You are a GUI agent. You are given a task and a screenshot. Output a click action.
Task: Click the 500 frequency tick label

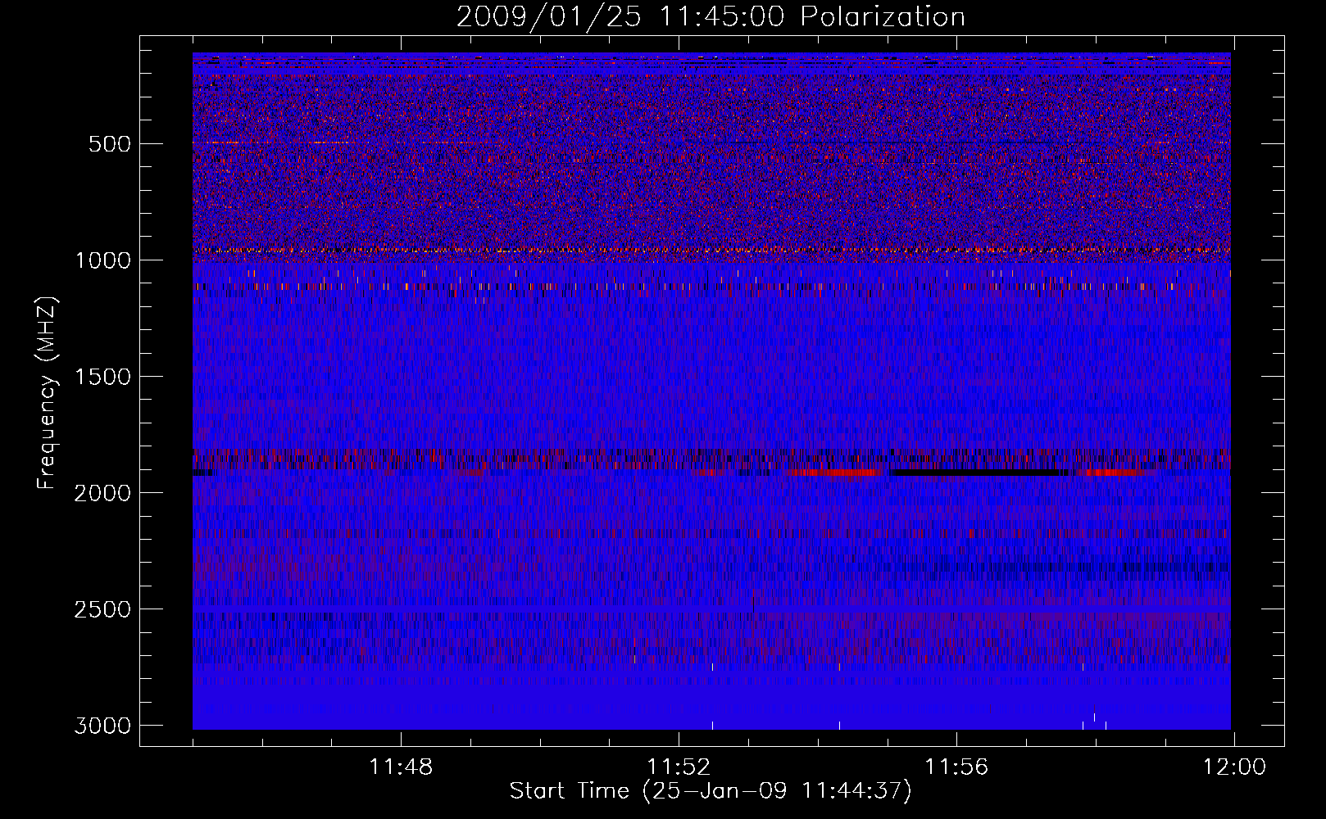point(110,144)
